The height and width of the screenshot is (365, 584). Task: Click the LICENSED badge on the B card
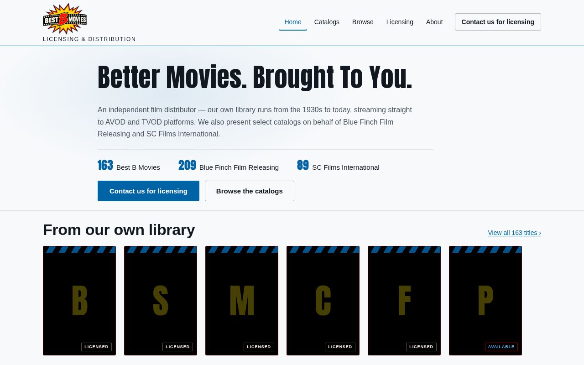tap(96, 347)
